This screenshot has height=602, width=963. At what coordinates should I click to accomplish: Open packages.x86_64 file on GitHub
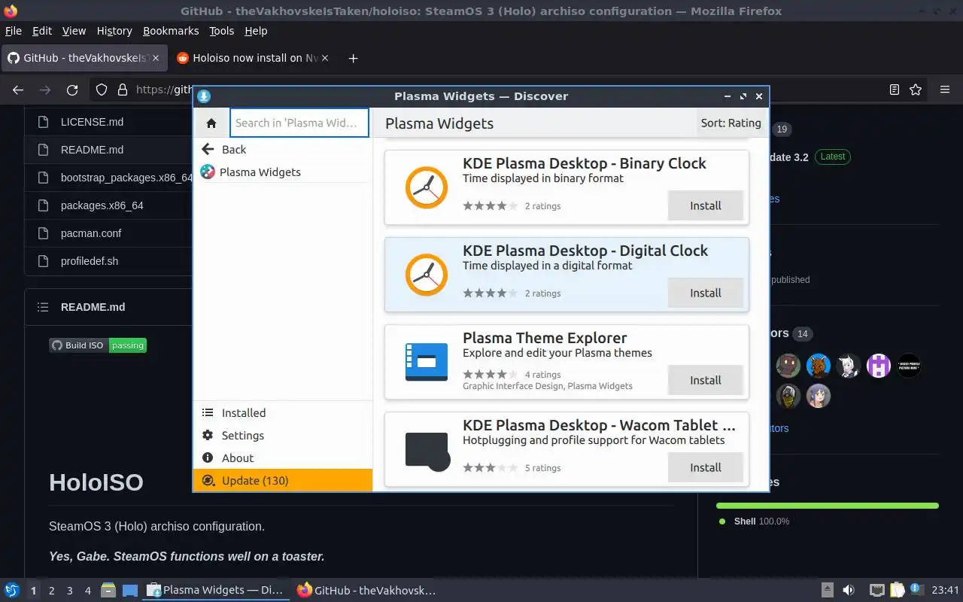click(102, 205)
